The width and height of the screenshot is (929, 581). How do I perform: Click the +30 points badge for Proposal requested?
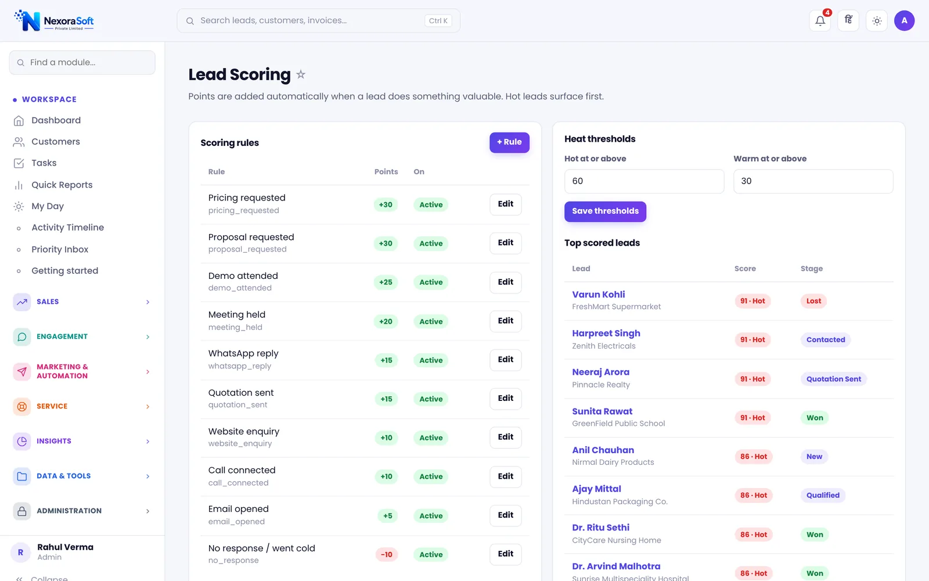pyautogui.click(x=386, y=243)
